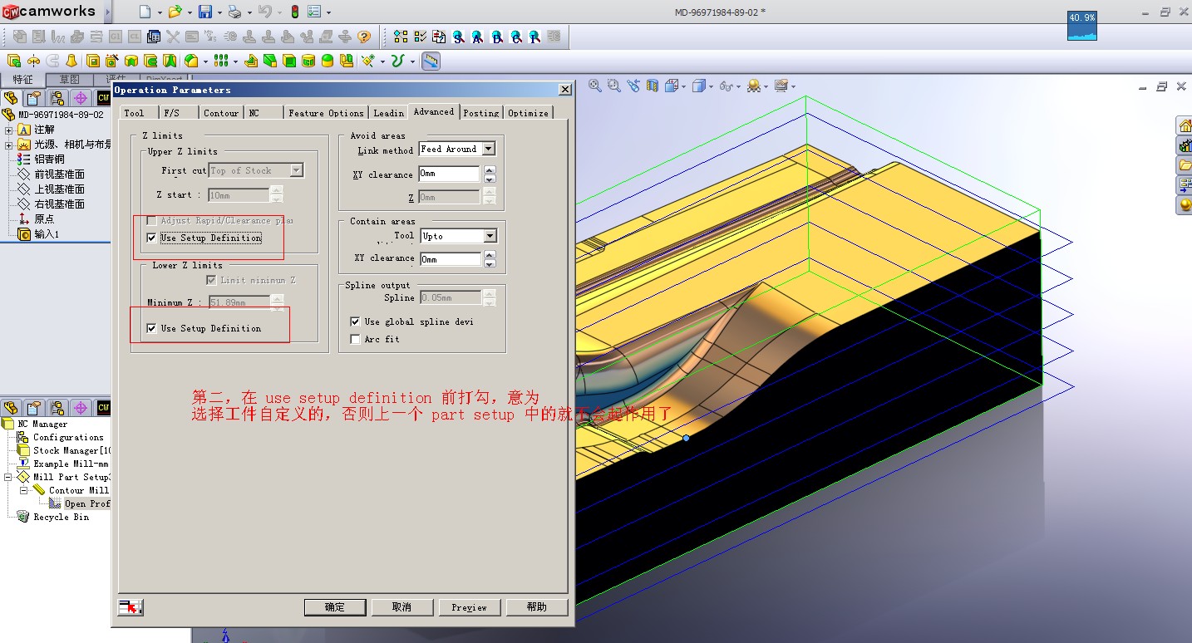Toggle Adjust Rapid/Clearance plane checkbox

151,220
